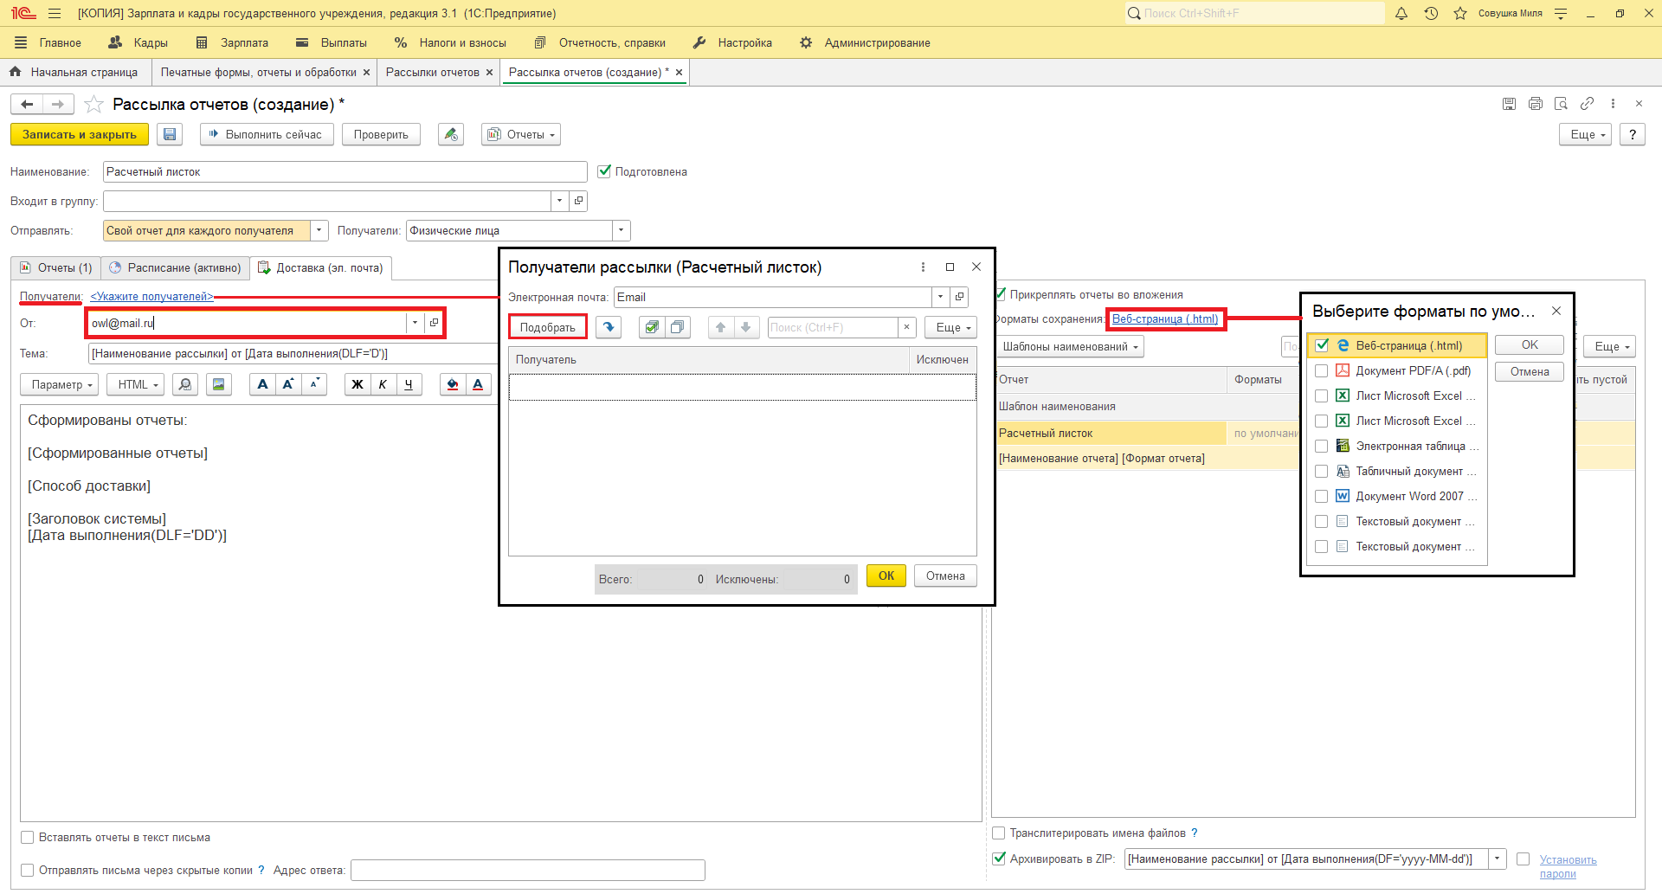The width and height of the screenshot is (1662, 894).
Task: Move recipient up with the up arrow
Action: click(720, 327)
